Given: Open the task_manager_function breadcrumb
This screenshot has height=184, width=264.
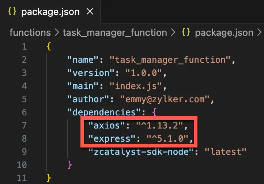Looking at the screenshot, I should point(114,32).
